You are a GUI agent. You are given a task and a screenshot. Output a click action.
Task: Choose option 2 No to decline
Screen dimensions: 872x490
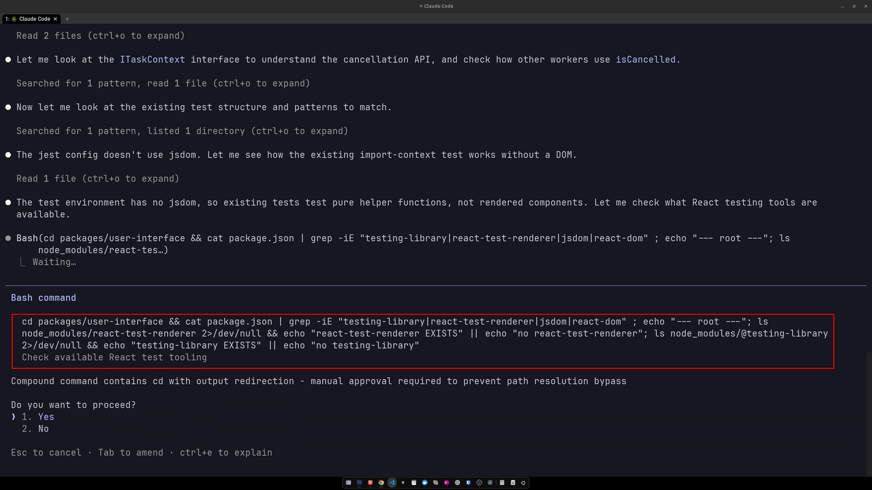coord(35,429)
